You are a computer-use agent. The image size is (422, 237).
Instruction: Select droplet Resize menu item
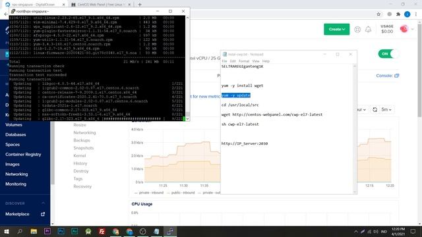click(x=80, y=125)
